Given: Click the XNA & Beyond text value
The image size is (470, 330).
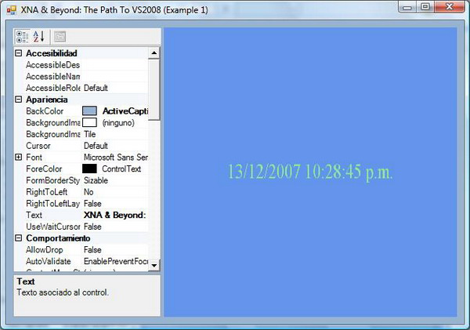Looking at the screenshot, I should click(x=115, y=215).
